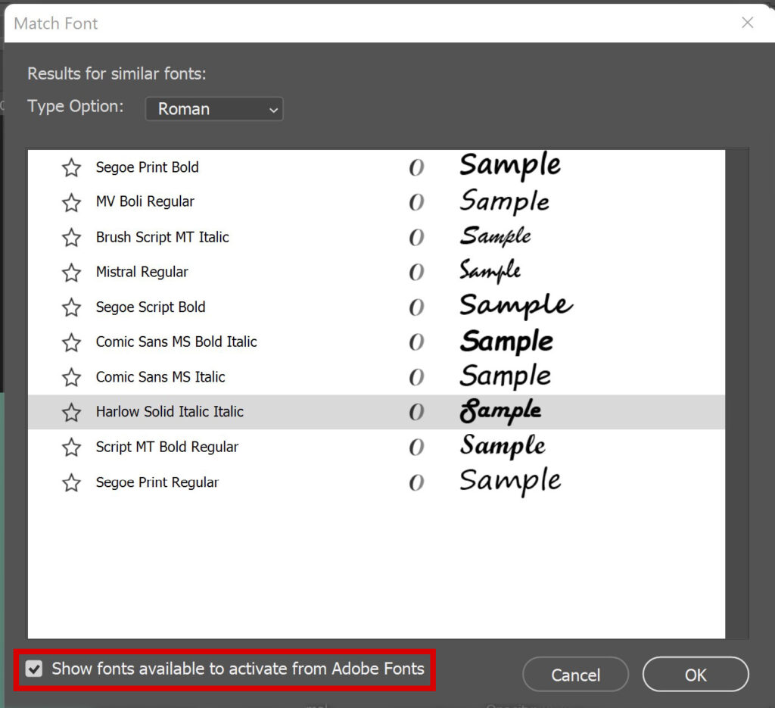Click the star icon for Mistral Regular
The width and height of the screenshot is (775, 708).
pos(70,272)
